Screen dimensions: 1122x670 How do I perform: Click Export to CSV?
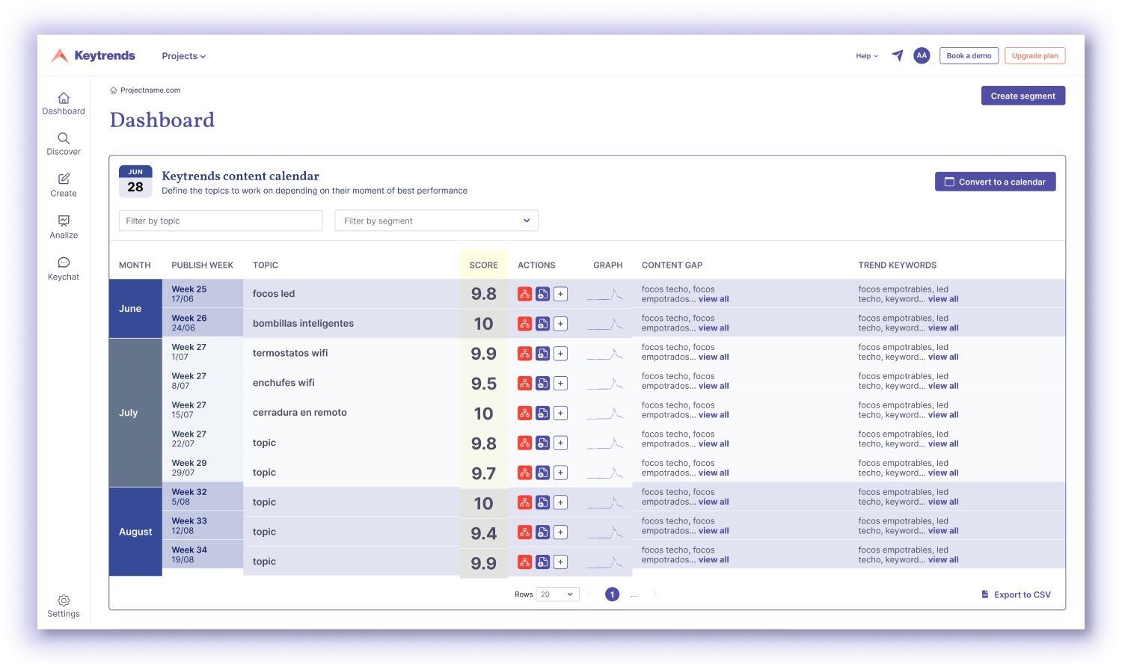click(x=1016, y=594)
